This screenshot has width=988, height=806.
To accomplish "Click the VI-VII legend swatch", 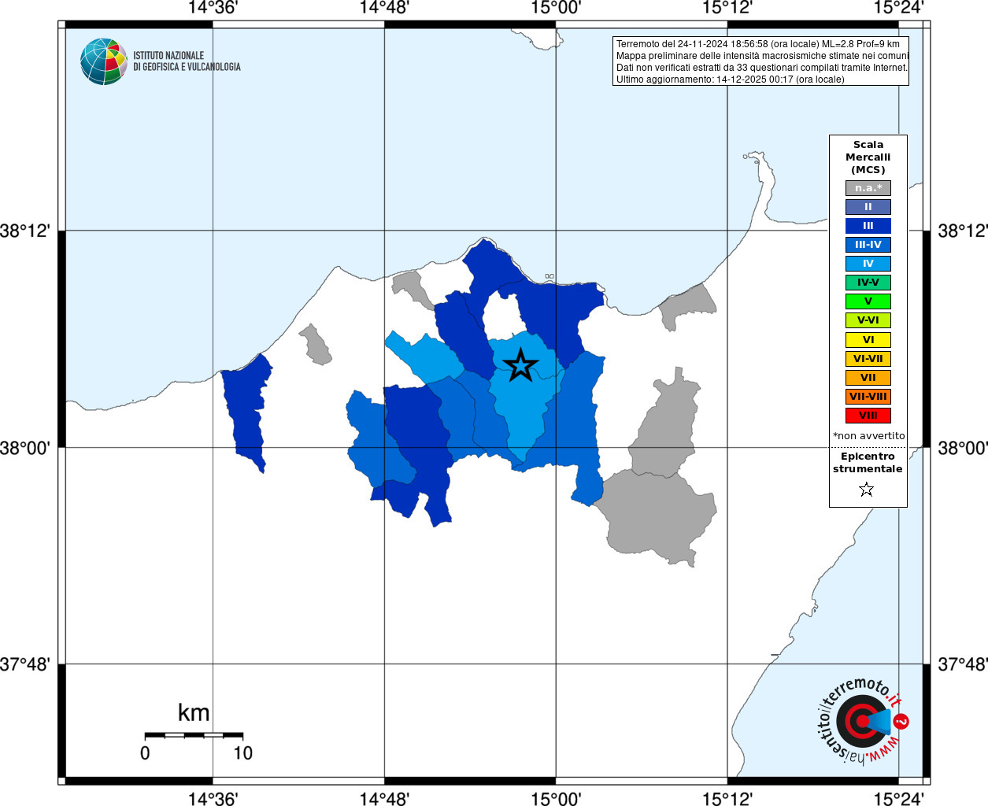I will [868, 359].
